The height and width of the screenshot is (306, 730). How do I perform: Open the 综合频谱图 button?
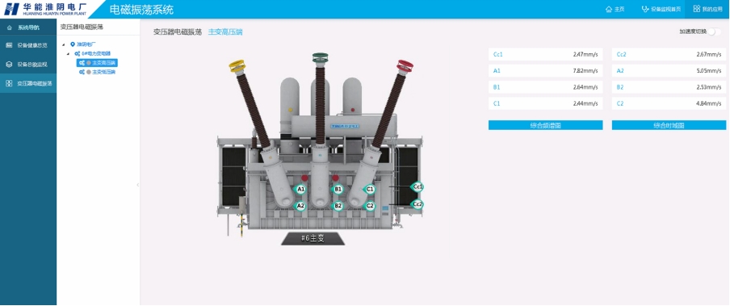coord(545,125)
